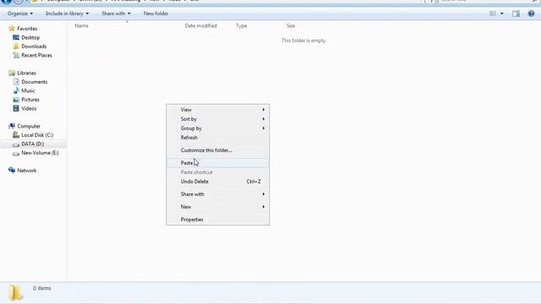Viewport: 541px width, 304px height.
Task: Click the New Volume (E:) drive icon
Action: (16, 154)
